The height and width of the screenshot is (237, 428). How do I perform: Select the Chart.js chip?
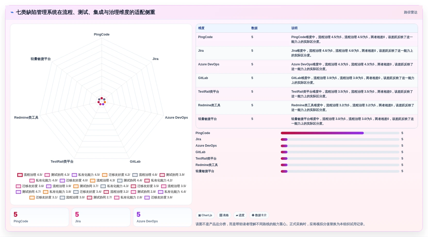[205, 215]
